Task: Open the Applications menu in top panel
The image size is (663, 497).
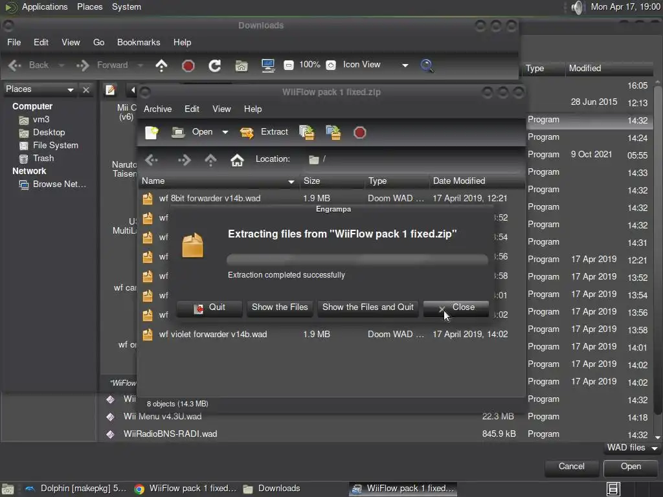Action: 45,7
